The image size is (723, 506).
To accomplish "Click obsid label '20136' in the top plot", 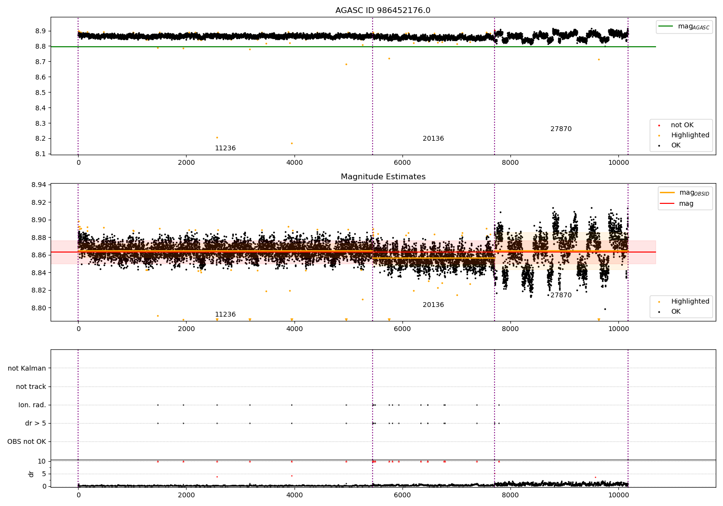I will click(433, 139).
